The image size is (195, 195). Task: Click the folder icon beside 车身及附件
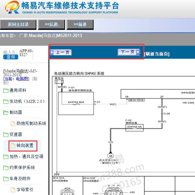tap(6, 179)
